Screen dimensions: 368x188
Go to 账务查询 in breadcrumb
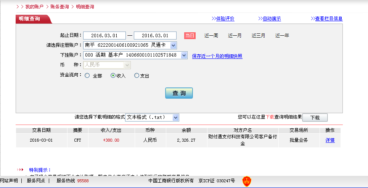[60, 7]
